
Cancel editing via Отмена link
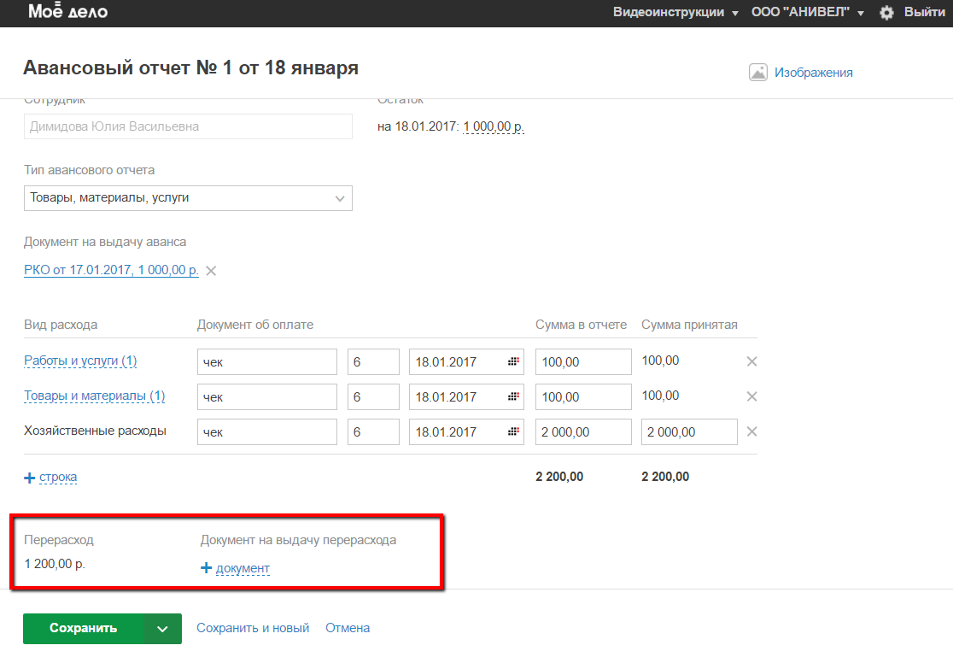click(x=348, y=629)
